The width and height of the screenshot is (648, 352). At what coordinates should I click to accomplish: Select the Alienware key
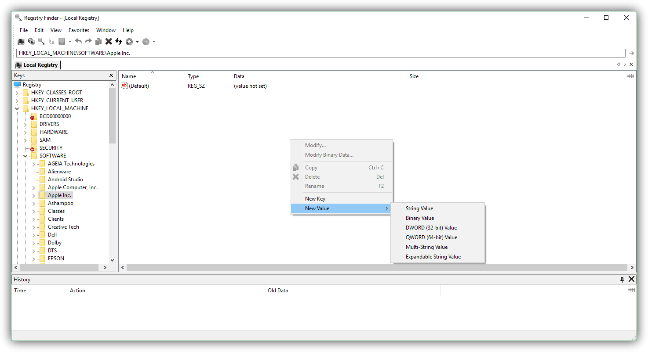(x=59, y=172)
